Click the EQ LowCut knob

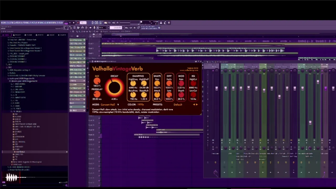click(x=193, y=95)
